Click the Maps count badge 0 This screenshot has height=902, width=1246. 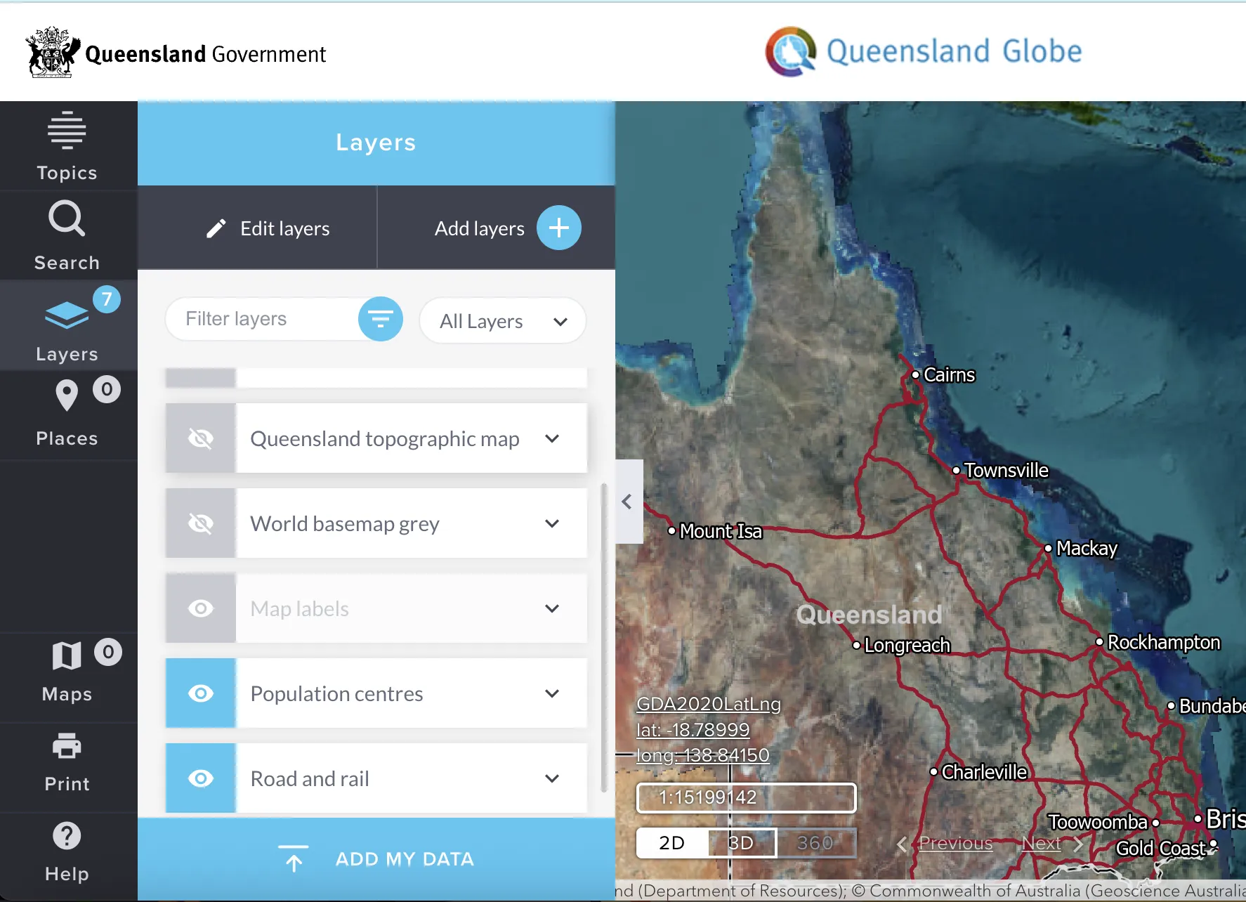click(x=108, y=652)
